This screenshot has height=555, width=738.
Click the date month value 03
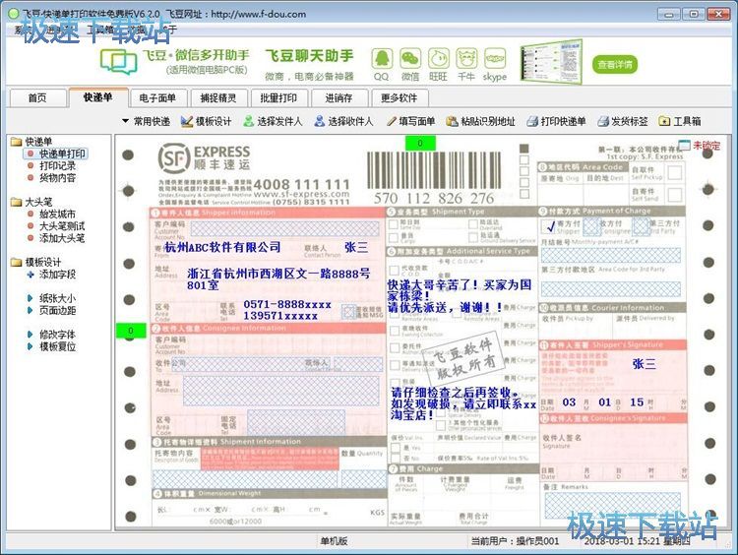(x=569, y=402)
